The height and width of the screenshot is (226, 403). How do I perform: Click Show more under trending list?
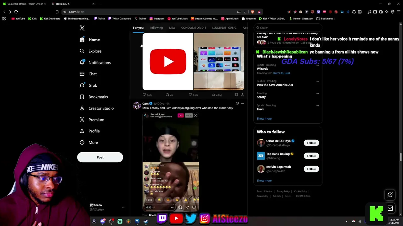click(x=264, y=119)
